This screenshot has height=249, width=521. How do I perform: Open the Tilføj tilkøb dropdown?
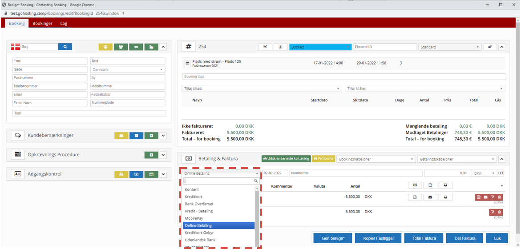262,88
